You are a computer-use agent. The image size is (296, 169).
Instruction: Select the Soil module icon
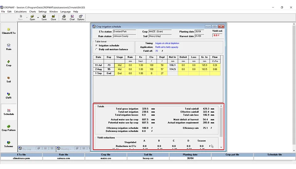9,79
